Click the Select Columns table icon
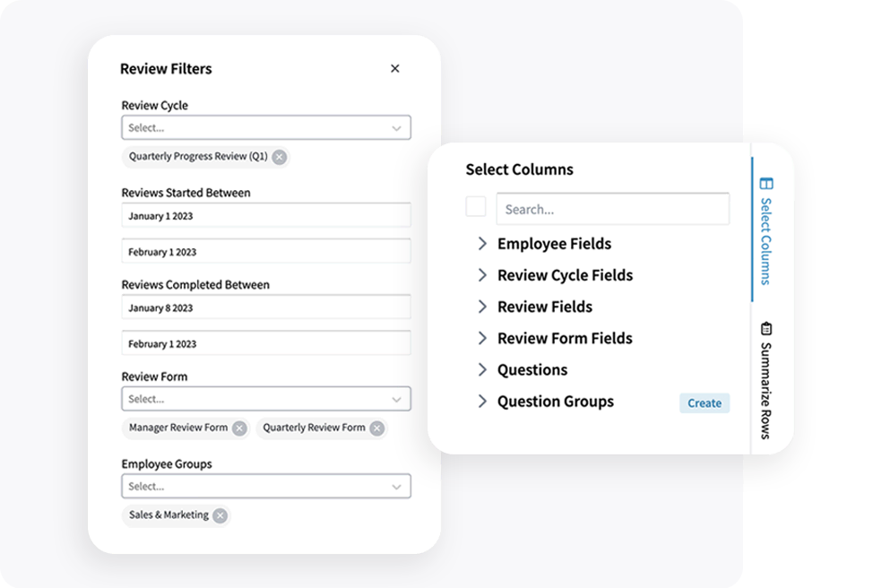 coord(765,184)
